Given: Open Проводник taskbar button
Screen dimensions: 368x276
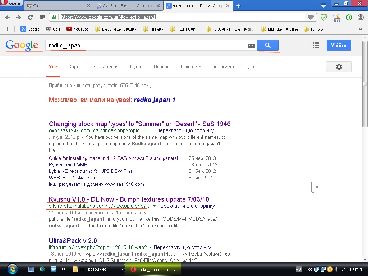Looking at the screenshot, I should click(x=98, y=269).
